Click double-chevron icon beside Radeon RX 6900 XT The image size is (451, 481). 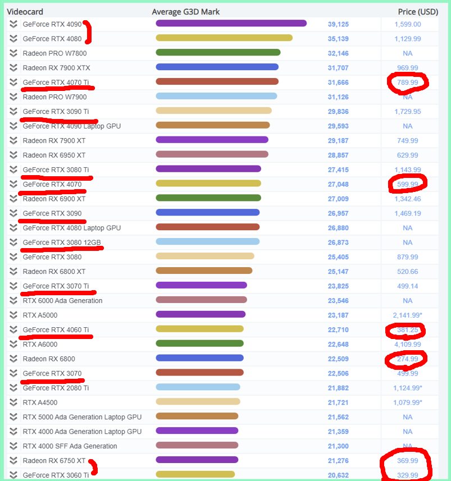(x=13, y=199)
